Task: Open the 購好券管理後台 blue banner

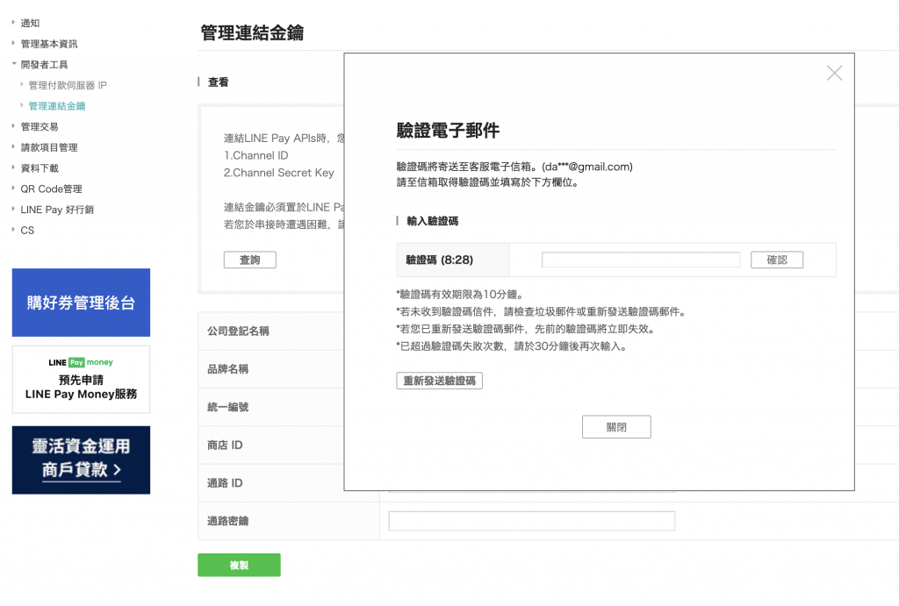Action: (81, 303)
